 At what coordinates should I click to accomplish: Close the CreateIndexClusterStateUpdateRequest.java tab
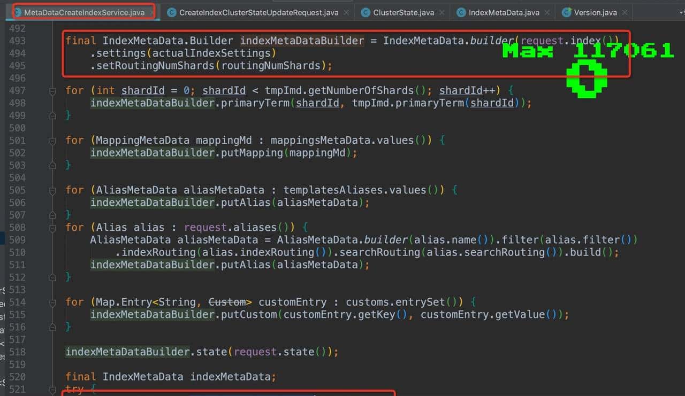point(346,12)
